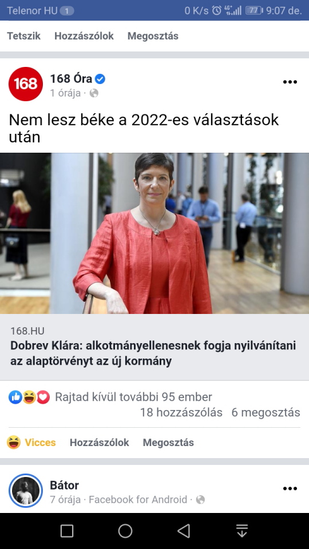Open options menu for 168 Óra post

(x=290, y=82)
